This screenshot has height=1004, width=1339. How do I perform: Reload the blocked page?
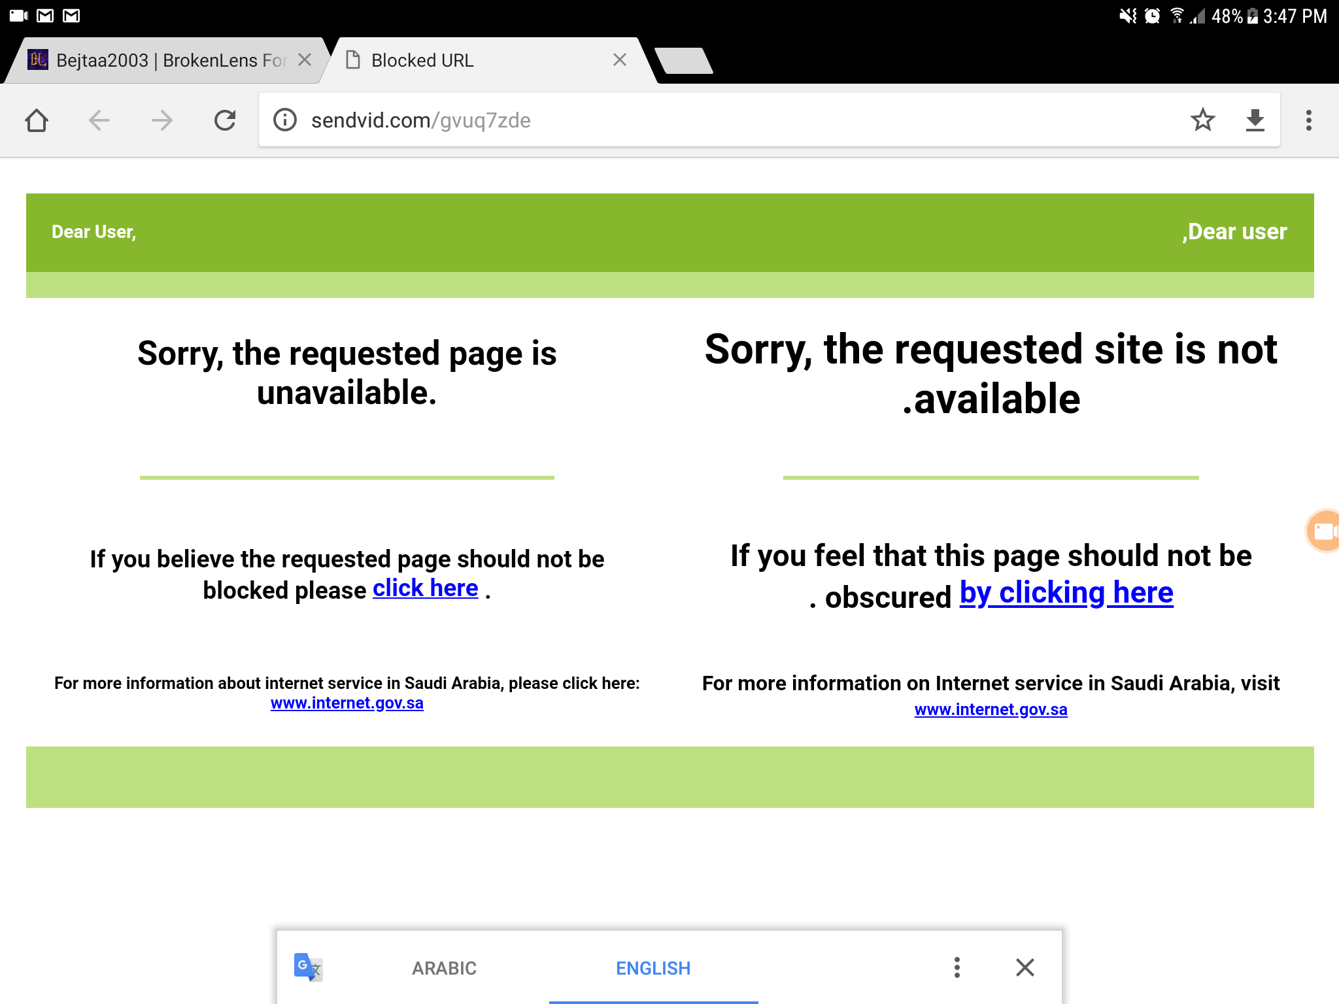point(225,120)
